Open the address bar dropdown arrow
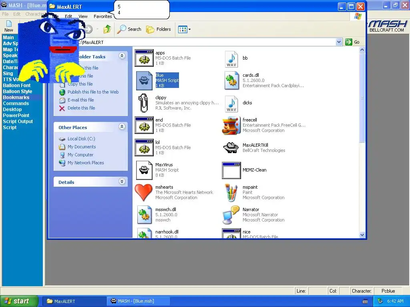Image resolution: width=410 pixels, height=307 pixels. click(339, 42)
